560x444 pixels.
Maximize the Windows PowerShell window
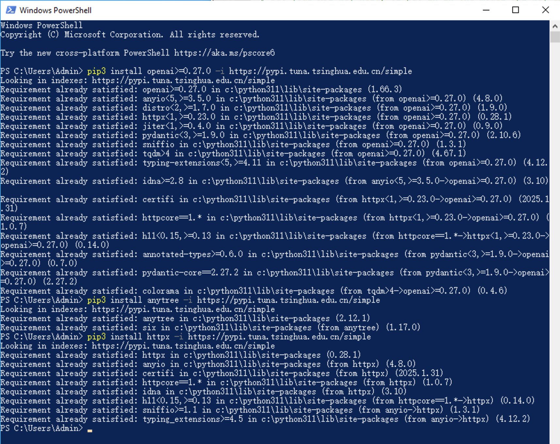click(516, 10)
